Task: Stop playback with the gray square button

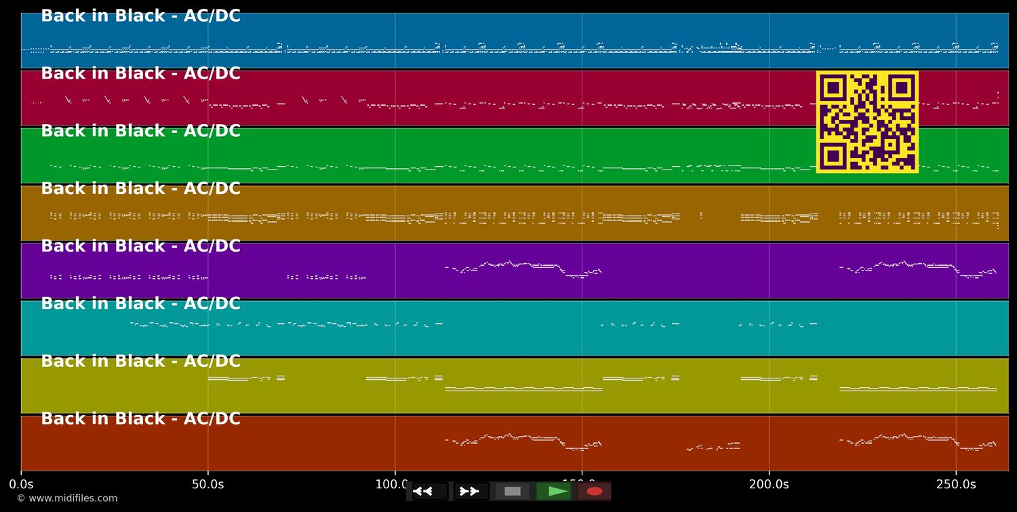Action: coord(513,491)
